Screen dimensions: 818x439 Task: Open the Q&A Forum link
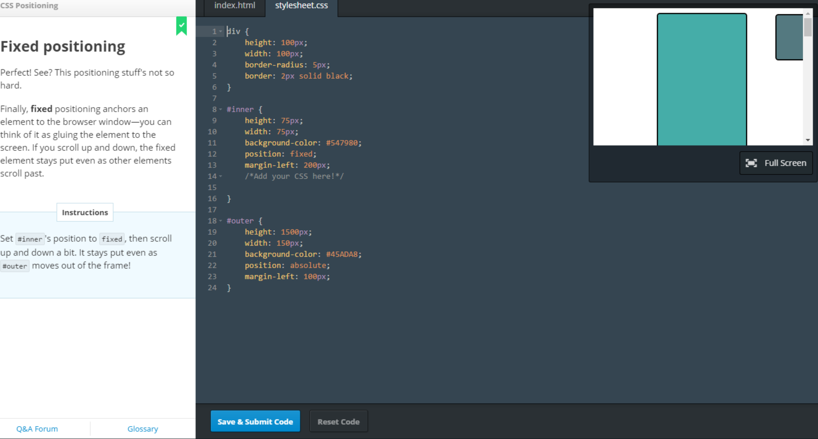37,429
